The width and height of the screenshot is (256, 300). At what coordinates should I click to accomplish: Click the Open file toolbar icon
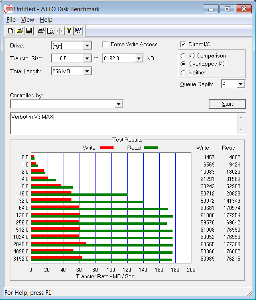tap(20, 31)
